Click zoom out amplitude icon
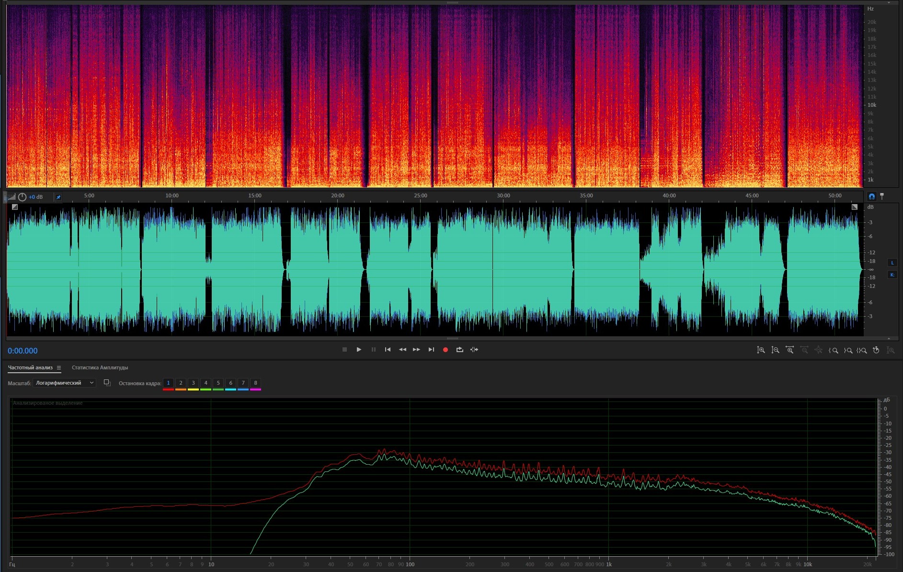 coord(775,350)
